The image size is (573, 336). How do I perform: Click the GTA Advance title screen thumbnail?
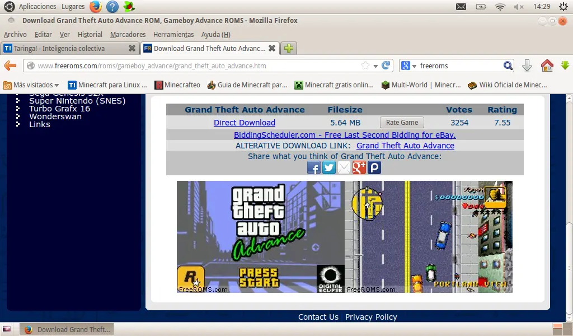pos(261,237)
